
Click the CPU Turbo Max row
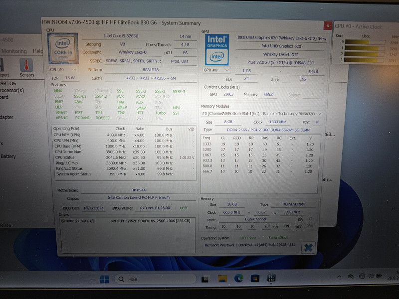[124, 152]
